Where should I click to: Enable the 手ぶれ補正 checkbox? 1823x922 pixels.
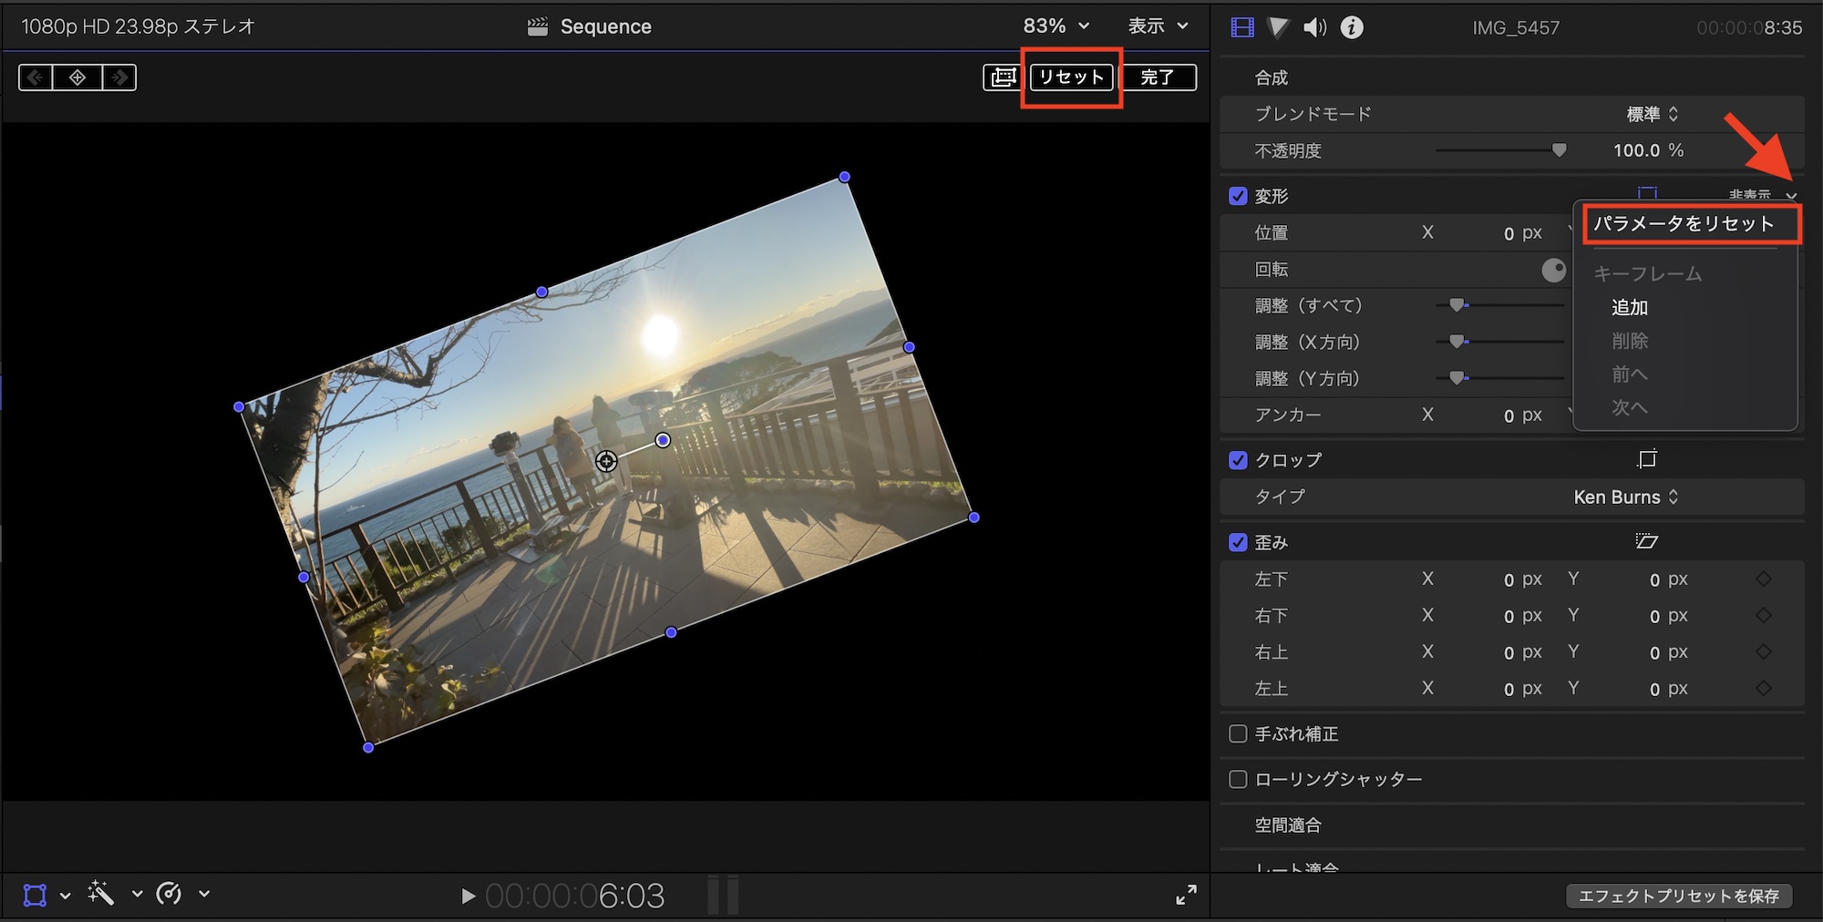coord(1238,733)
